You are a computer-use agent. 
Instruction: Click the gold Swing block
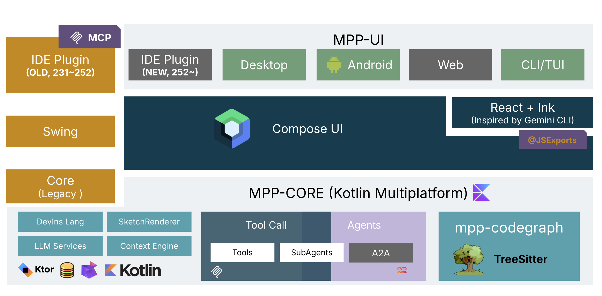[x=60, y=131]
